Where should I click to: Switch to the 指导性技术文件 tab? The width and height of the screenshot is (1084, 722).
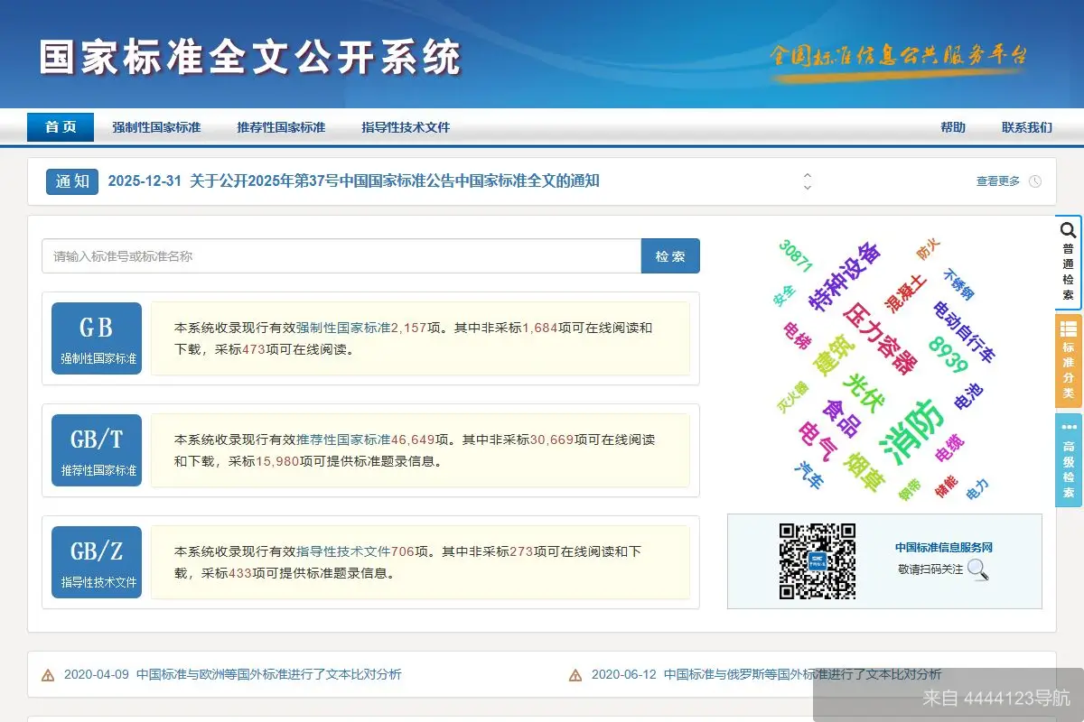click(x=406, y=127)
